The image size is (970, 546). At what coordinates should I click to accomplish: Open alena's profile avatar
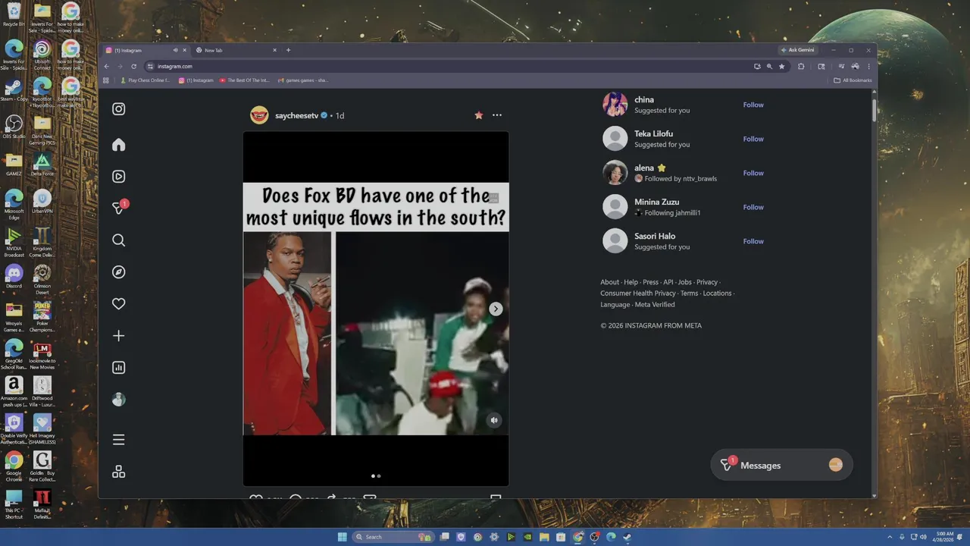(615, 173)
